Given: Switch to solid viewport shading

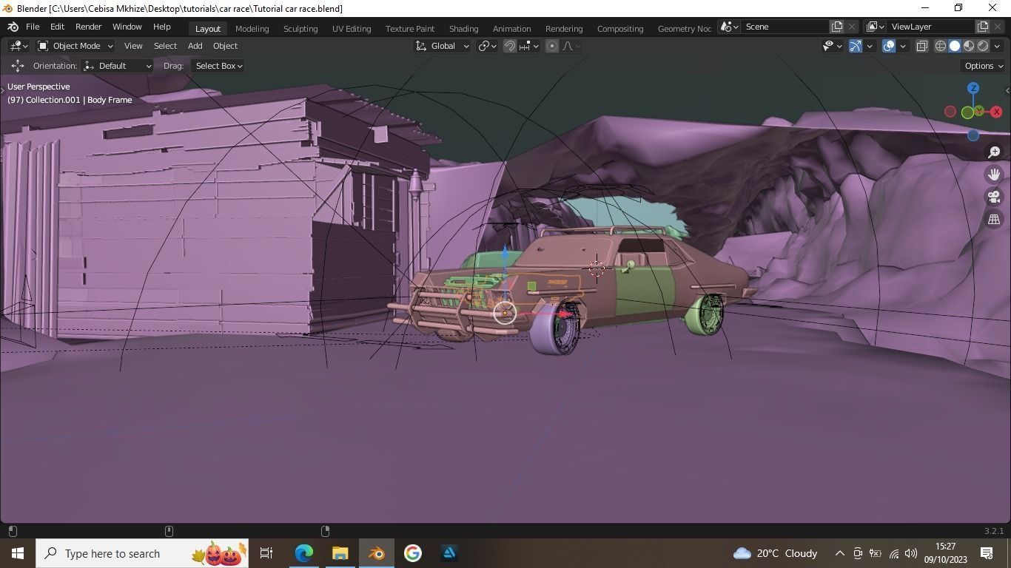Looking at the screenshot, I should pos(955,46).
